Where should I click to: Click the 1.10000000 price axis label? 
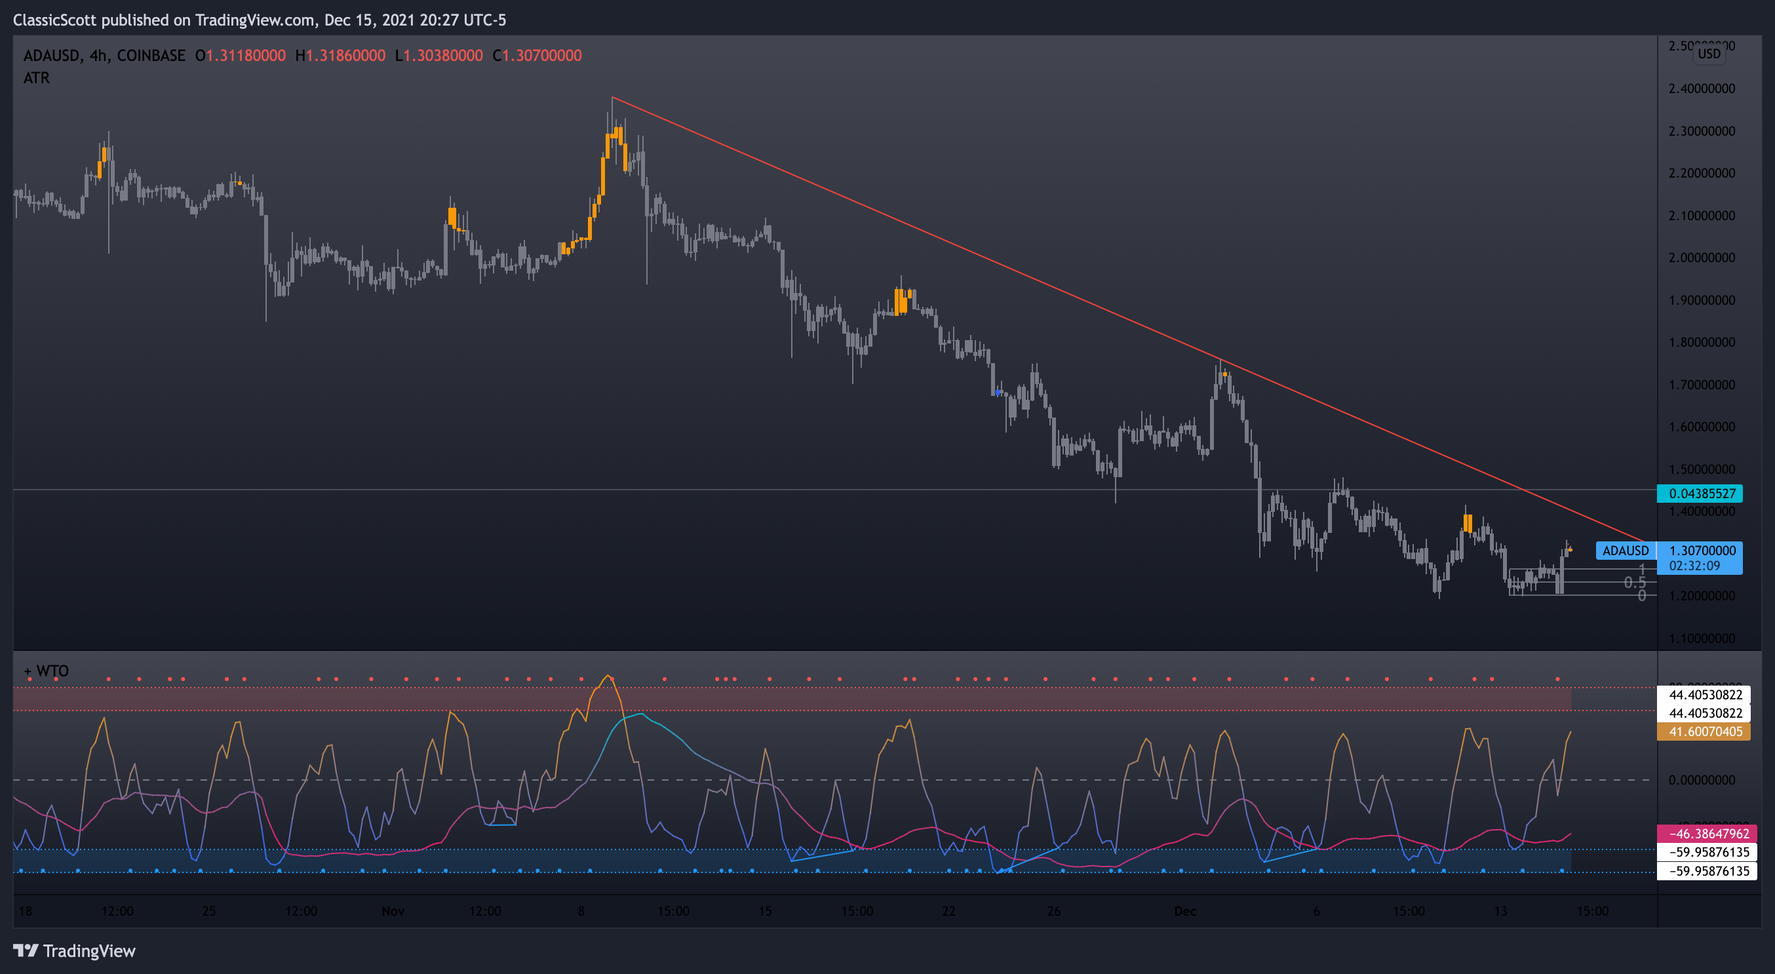tap(1702, 638)
